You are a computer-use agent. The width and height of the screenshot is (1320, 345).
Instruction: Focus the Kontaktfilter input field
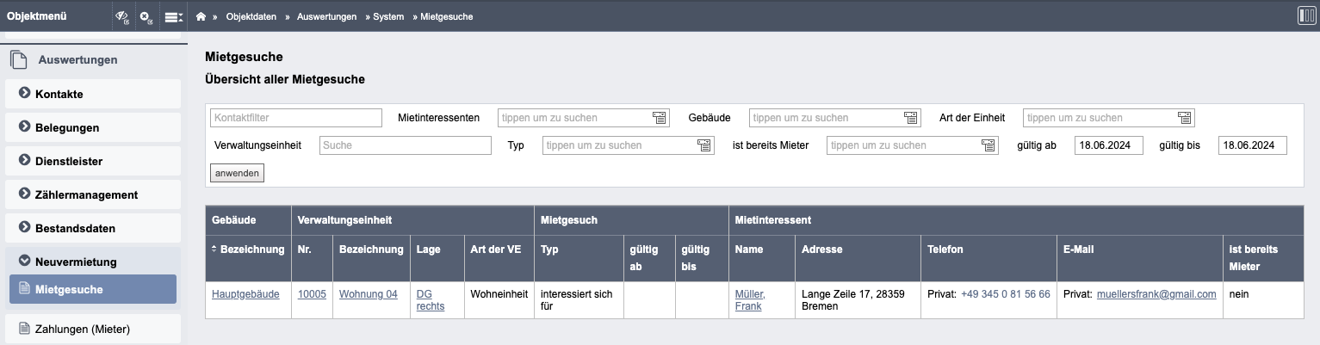[x=296, y=118]
